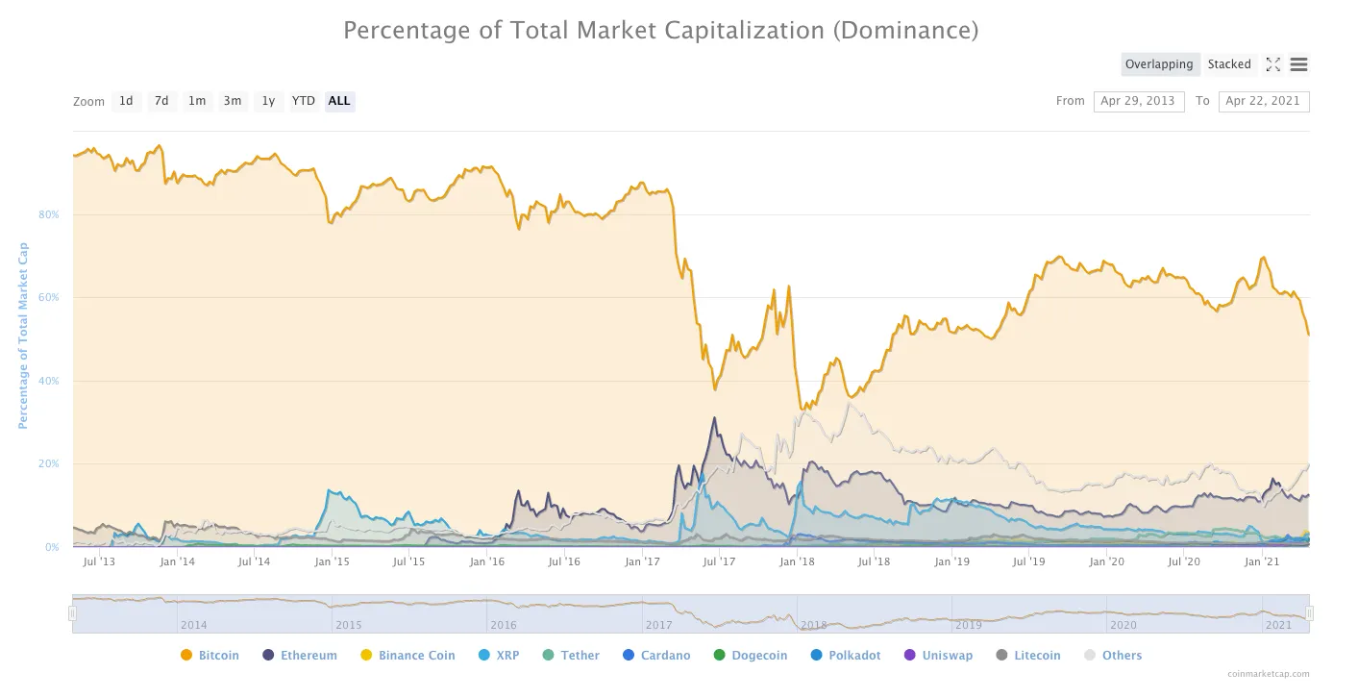
Task: Open the chart hamburger menu
Action: coord(1299,64)
